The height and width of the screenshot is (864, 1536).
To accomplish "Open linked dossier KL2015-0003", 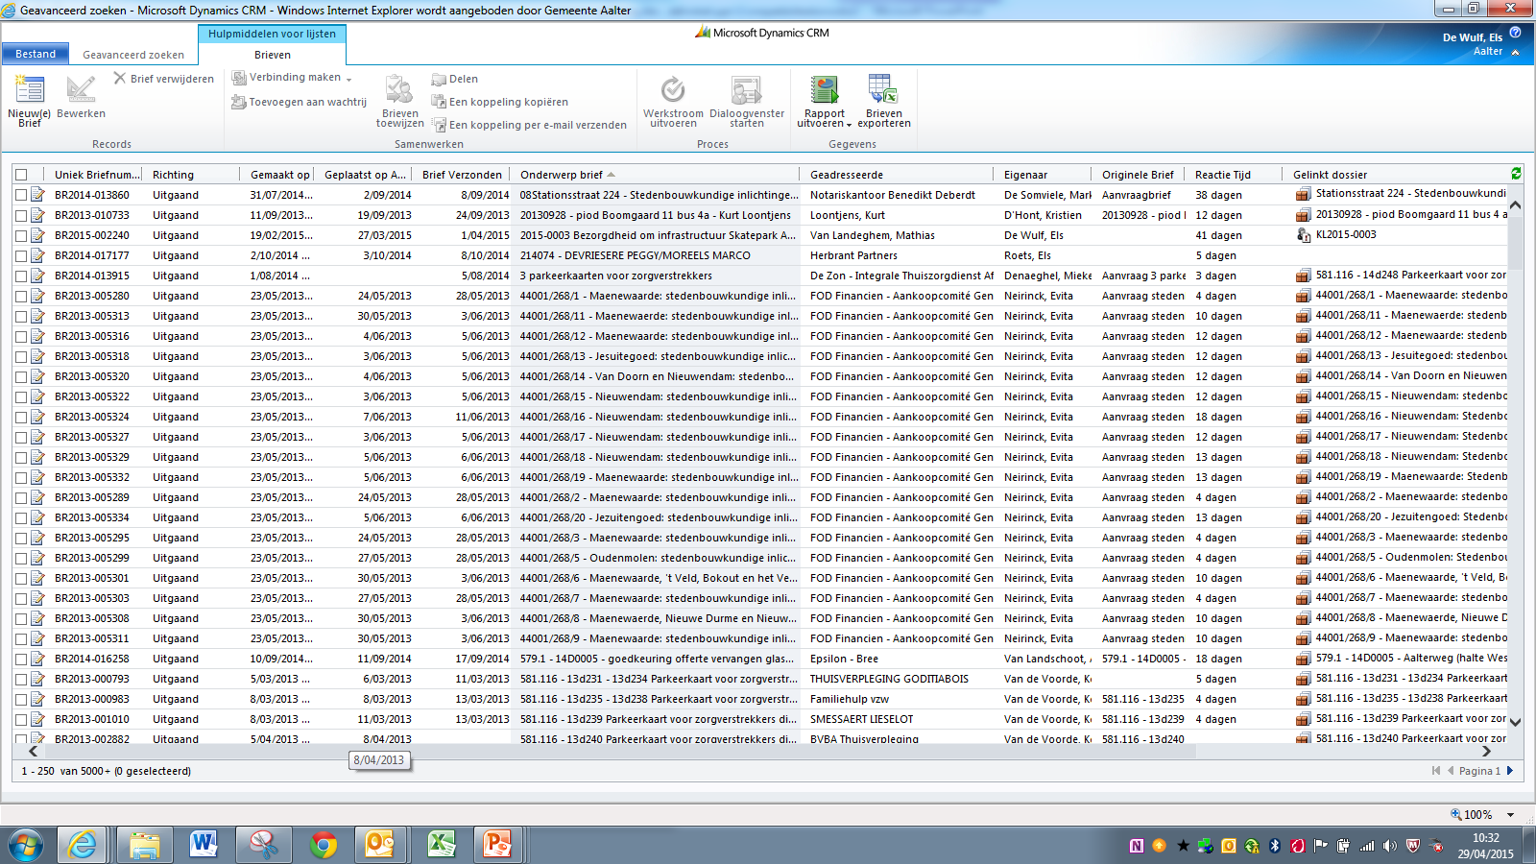I will coord(1346,234).
